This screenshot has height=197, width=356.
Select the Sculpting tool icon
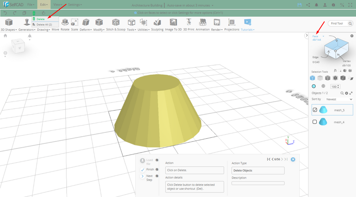(x=157, y=23)
